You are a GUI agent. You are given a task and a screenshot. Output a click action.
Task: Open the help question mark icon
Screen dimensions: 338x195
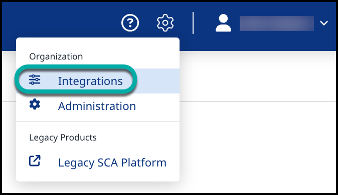[x=130, y=23]
